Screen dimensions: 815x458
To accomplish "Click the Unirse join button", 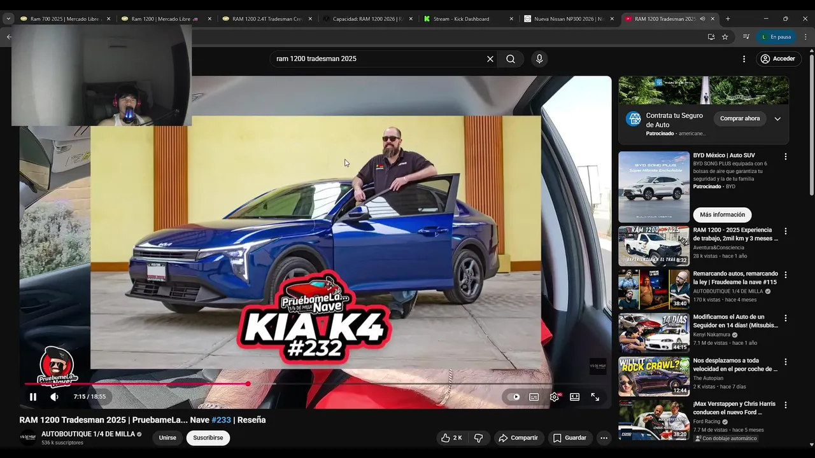I will point(167,438).
